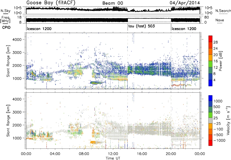This screenshot has width=231, height=160.
Task: Click the '04:00' time axis label
Action: coord(55,154)
